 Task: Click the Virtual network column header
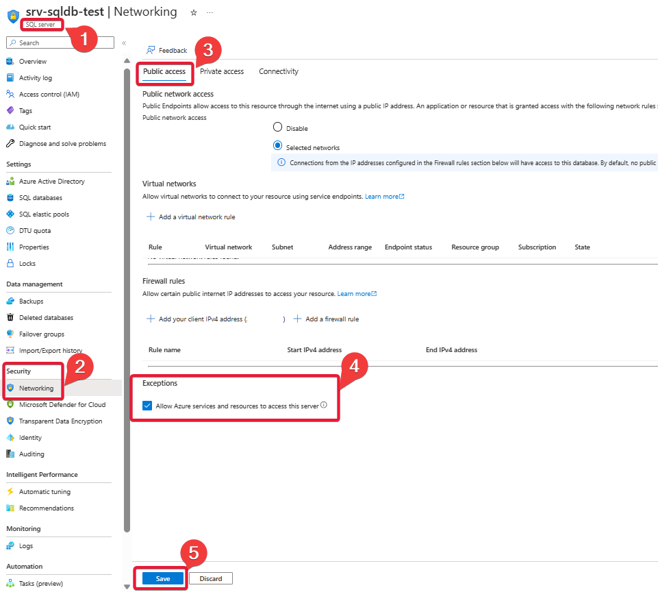tap(228, 247)
